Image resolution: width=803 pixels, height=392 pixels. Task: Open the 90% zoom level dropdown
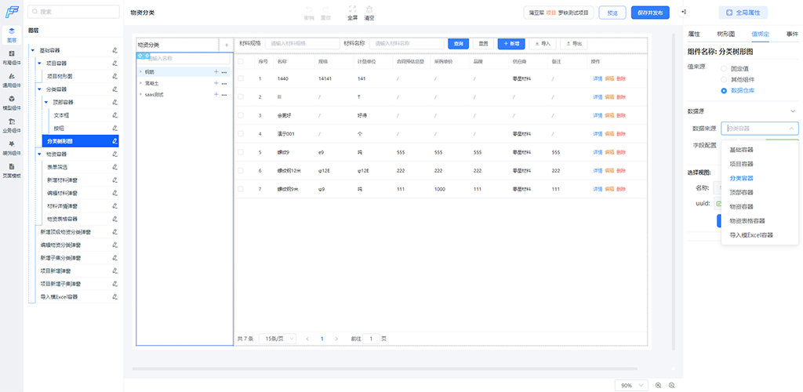631,386
